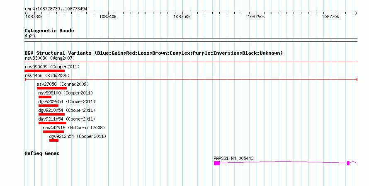Click the 4q25 cytogenetic band bar

click(x=191, y=40)
